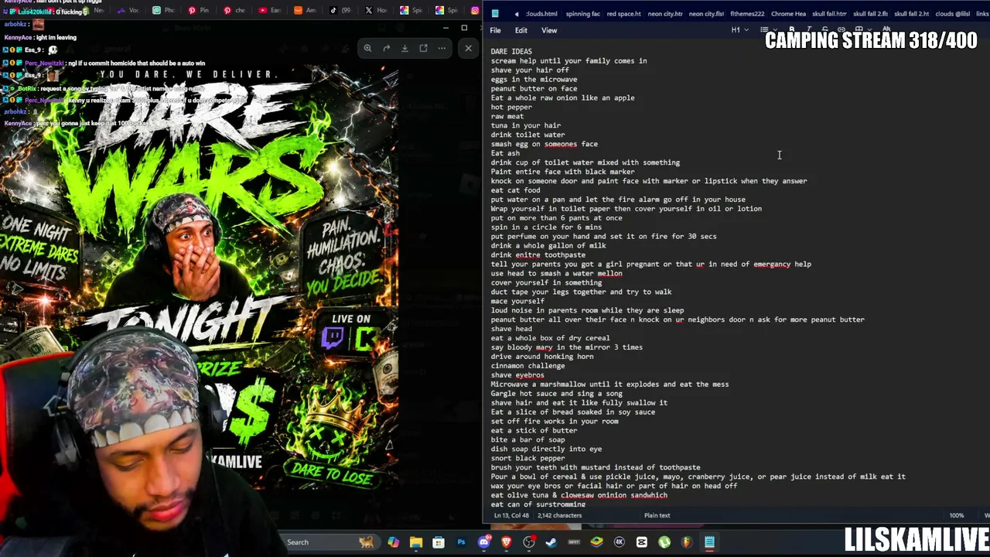
Task: Switch to the 'Chrome Hea' Notepad tab
Action: click(x=788, y=14)
